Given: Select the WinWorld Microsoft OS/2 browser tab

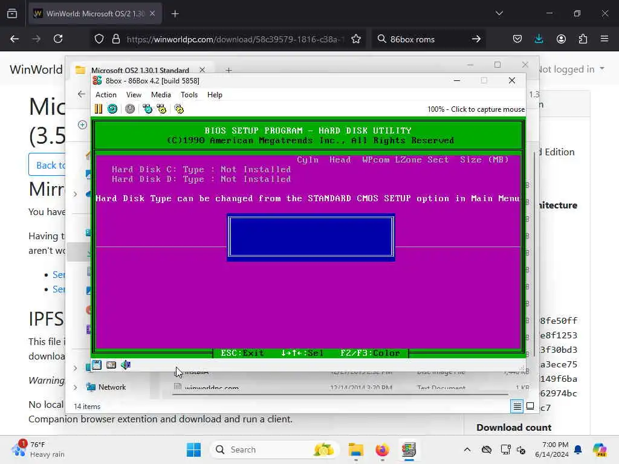Looking at the screenshot, I should pos(95,14).
